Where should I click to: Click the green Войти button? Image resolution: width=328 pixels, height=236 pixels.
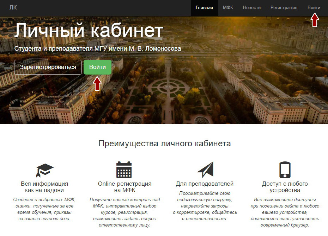[97, 67]
